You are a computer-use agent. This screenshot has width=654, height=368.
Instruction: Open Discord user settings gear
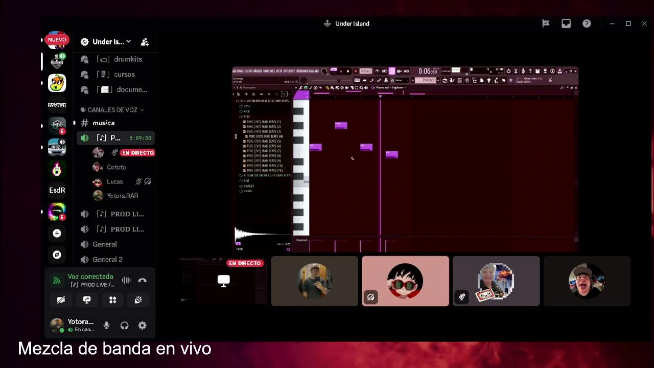[143, 326]
